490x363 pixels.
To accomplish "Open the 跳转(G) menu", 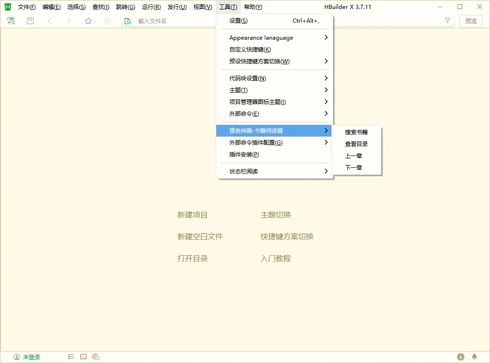I will (x=126, y=7).
